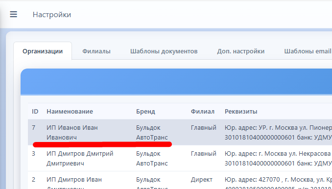
Task: Click Бульдок АвтоТранс brand in row 3
Action: coord(152,158)
